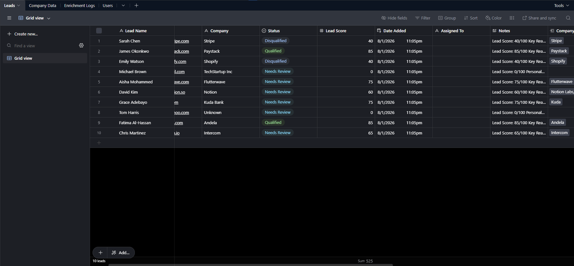Image resolution: width=574 pixels, height=266 pixels.
Task: Click the 10 leads record count
Action: (x=99, y=261)
